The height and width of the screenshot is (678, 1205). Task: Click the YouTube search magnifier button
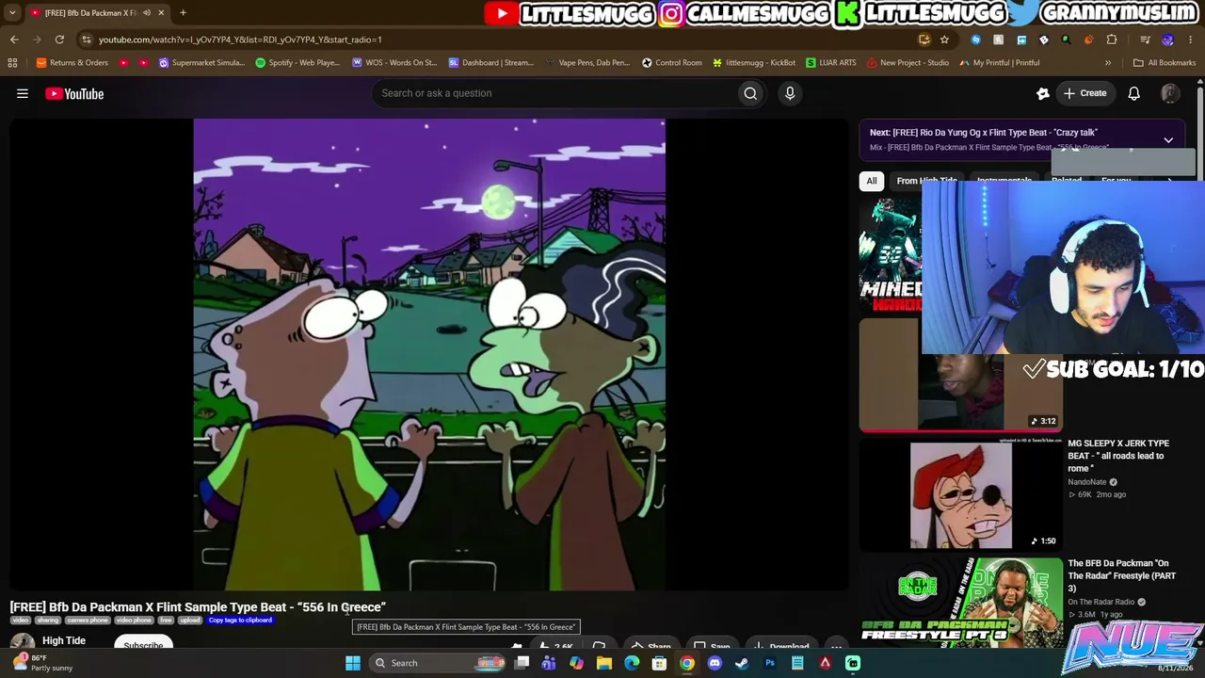750,93
